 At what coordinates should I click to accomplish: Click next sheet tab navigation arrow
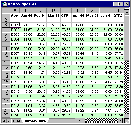(14, 121)
